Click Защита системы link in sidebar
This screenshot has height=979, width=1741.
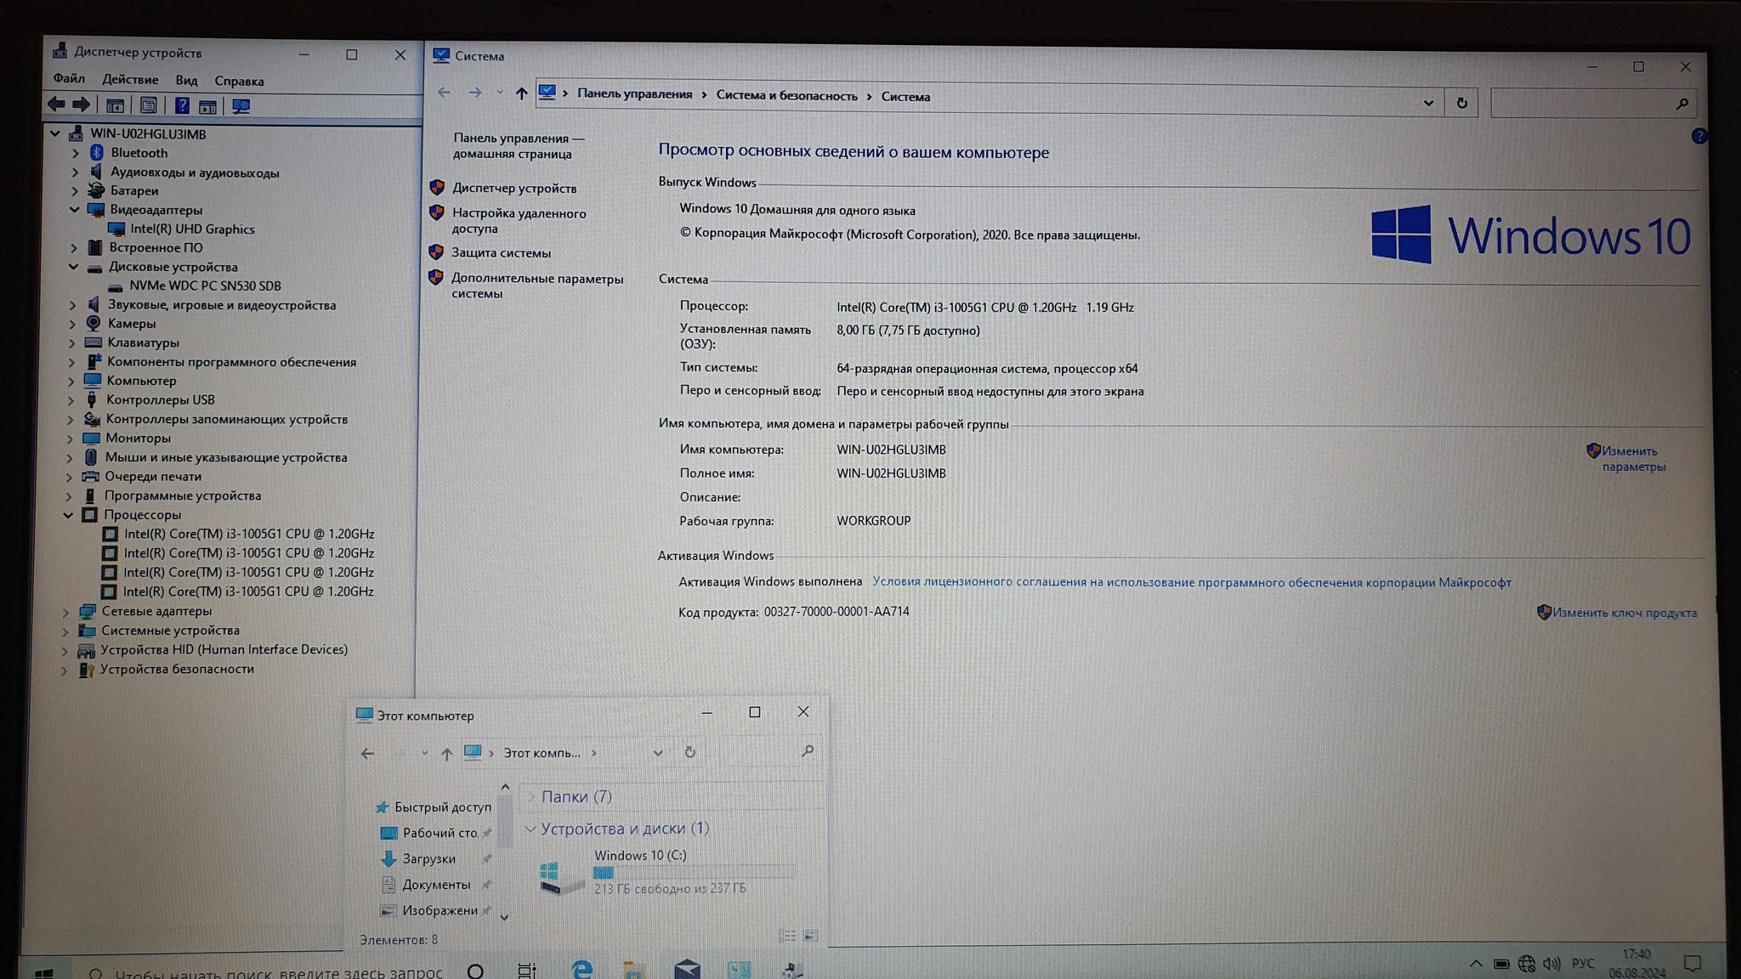pos(501,252)
